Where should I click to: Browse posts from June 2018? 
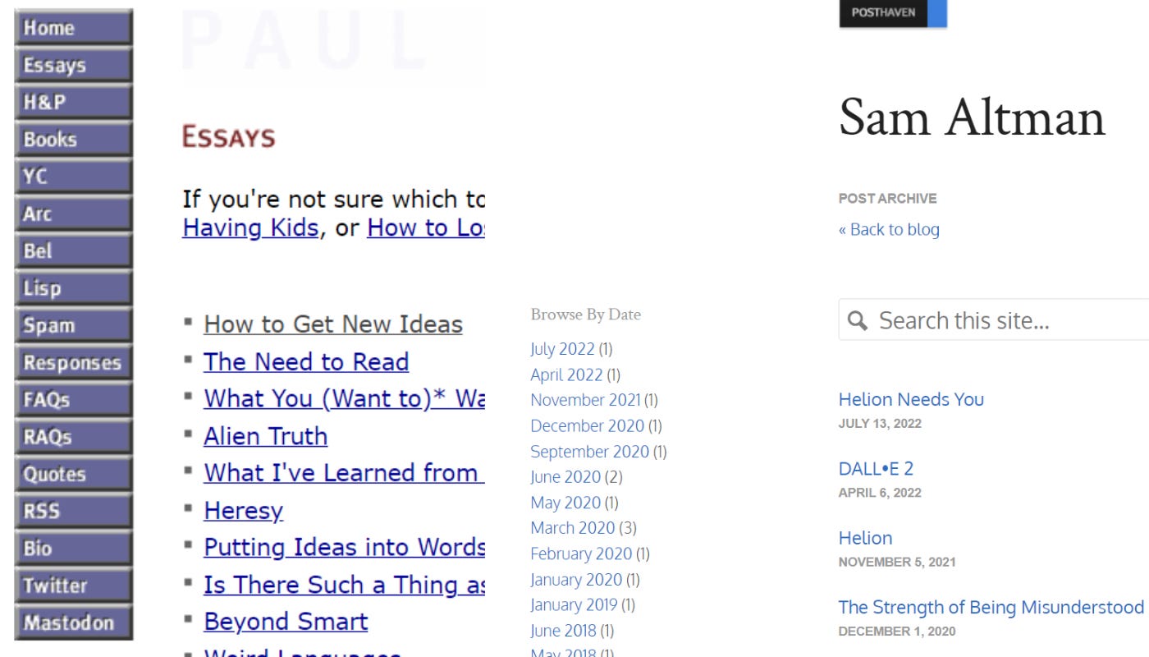coord(562,631)
